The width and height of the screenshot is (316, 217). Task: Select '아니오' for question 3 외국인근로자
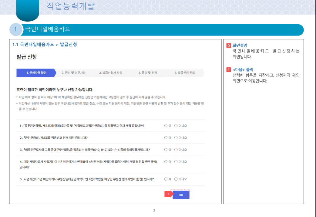[x=176, y=150]
